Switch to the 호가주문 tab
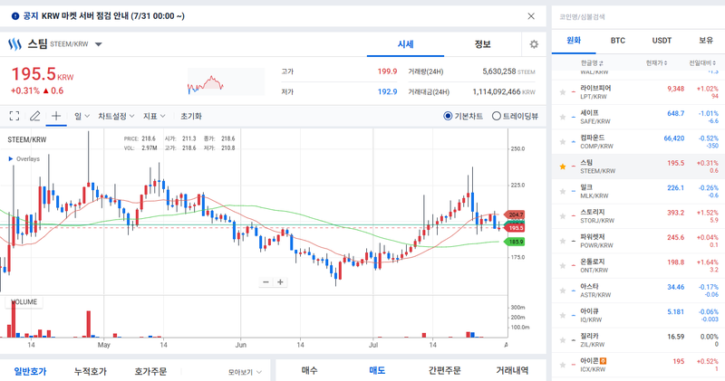The width and height of the screenshot is (725, 381). coord(150,371)
